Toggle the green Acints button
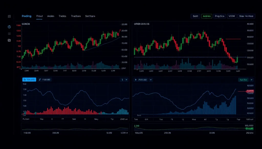 (x=206, y=16)
